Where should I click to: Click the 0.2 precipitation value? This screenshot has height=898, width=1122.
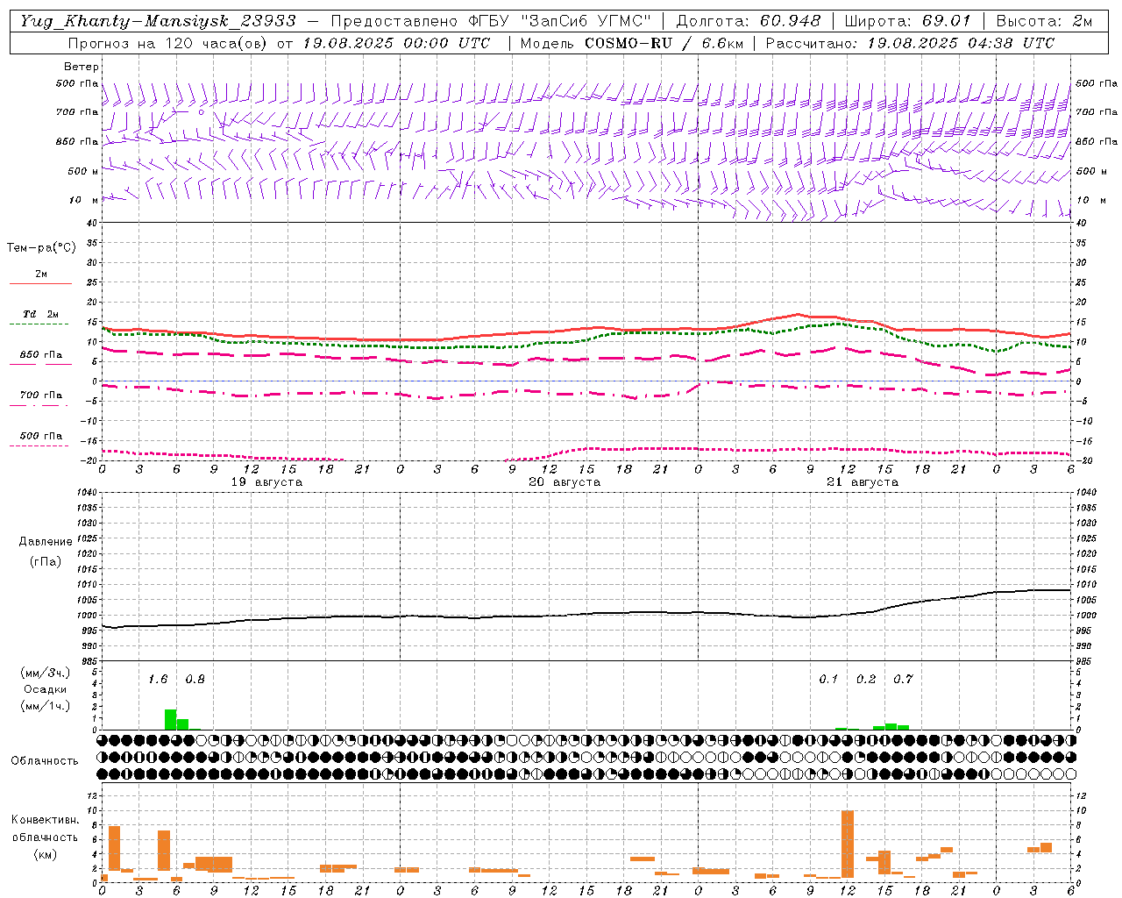click(866, 679)
